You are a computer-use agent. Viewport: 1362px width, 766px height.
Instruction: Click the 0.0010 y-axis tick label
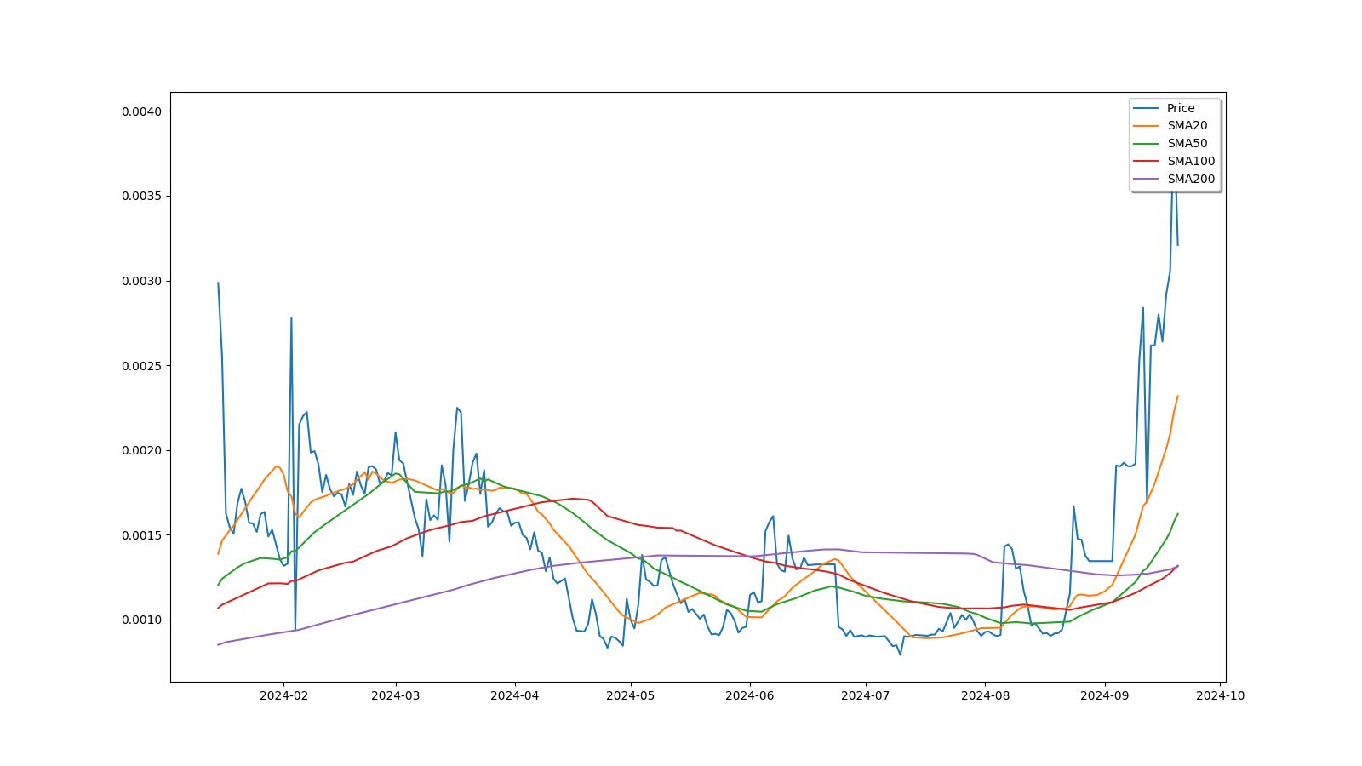(142, 620)
